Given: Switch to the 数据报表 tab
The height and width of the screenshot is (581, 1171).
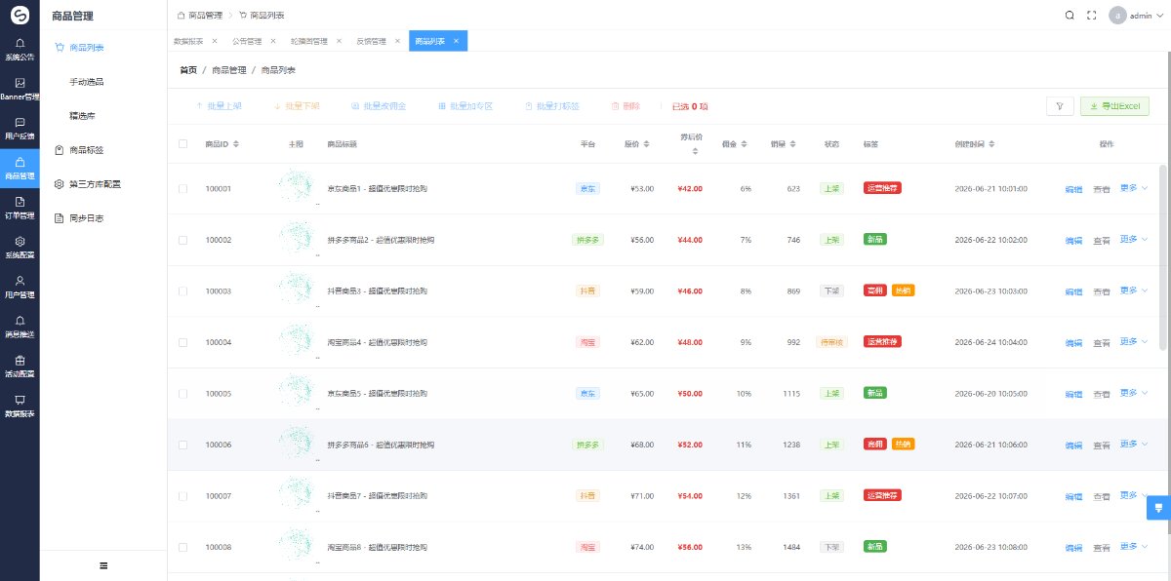Looking at the screenshot, I should coord(188,41).
